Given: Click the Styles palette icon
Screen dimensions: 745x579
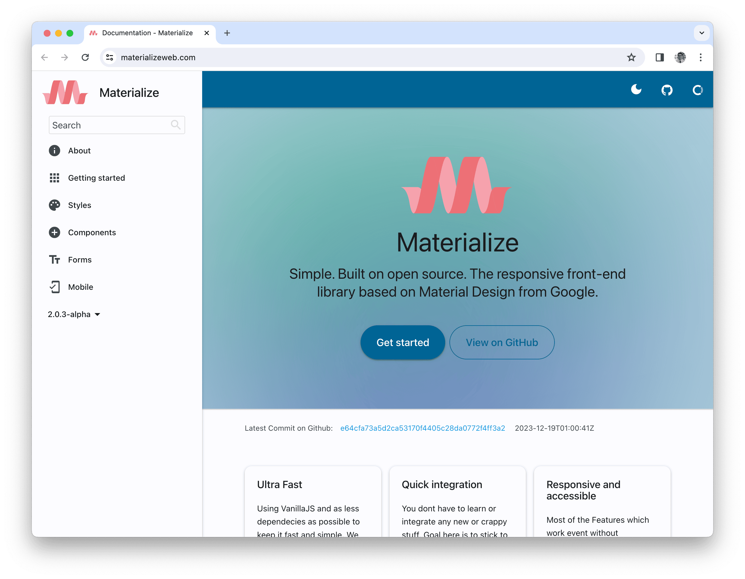Looking at the screenshot, I should click(55, 205).
